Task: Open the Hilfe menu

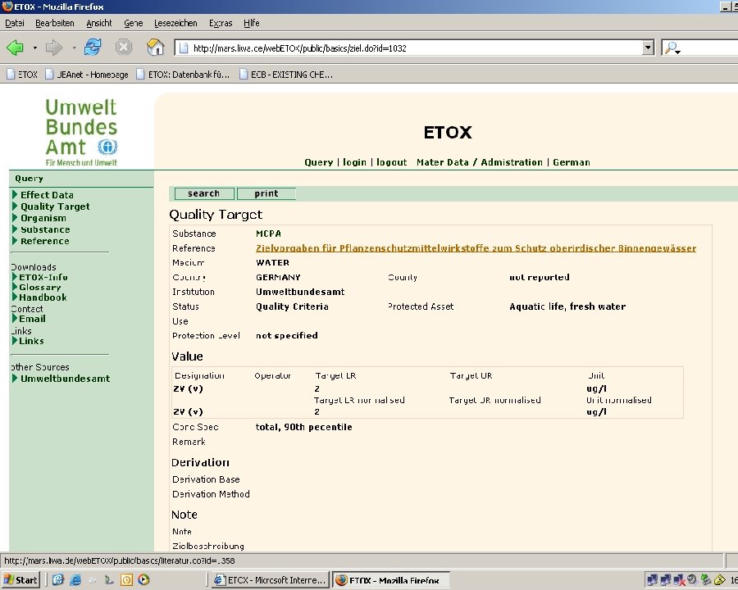Action: (252, 23)
